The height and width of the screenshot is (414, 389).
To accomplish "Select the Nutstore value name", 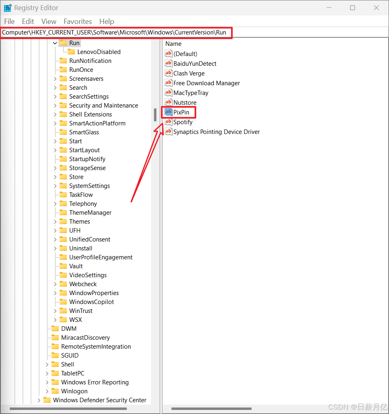I will [185, 102].
